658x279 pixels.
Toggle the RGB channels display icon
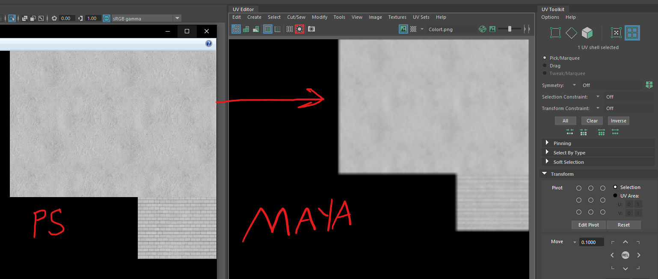483,29
